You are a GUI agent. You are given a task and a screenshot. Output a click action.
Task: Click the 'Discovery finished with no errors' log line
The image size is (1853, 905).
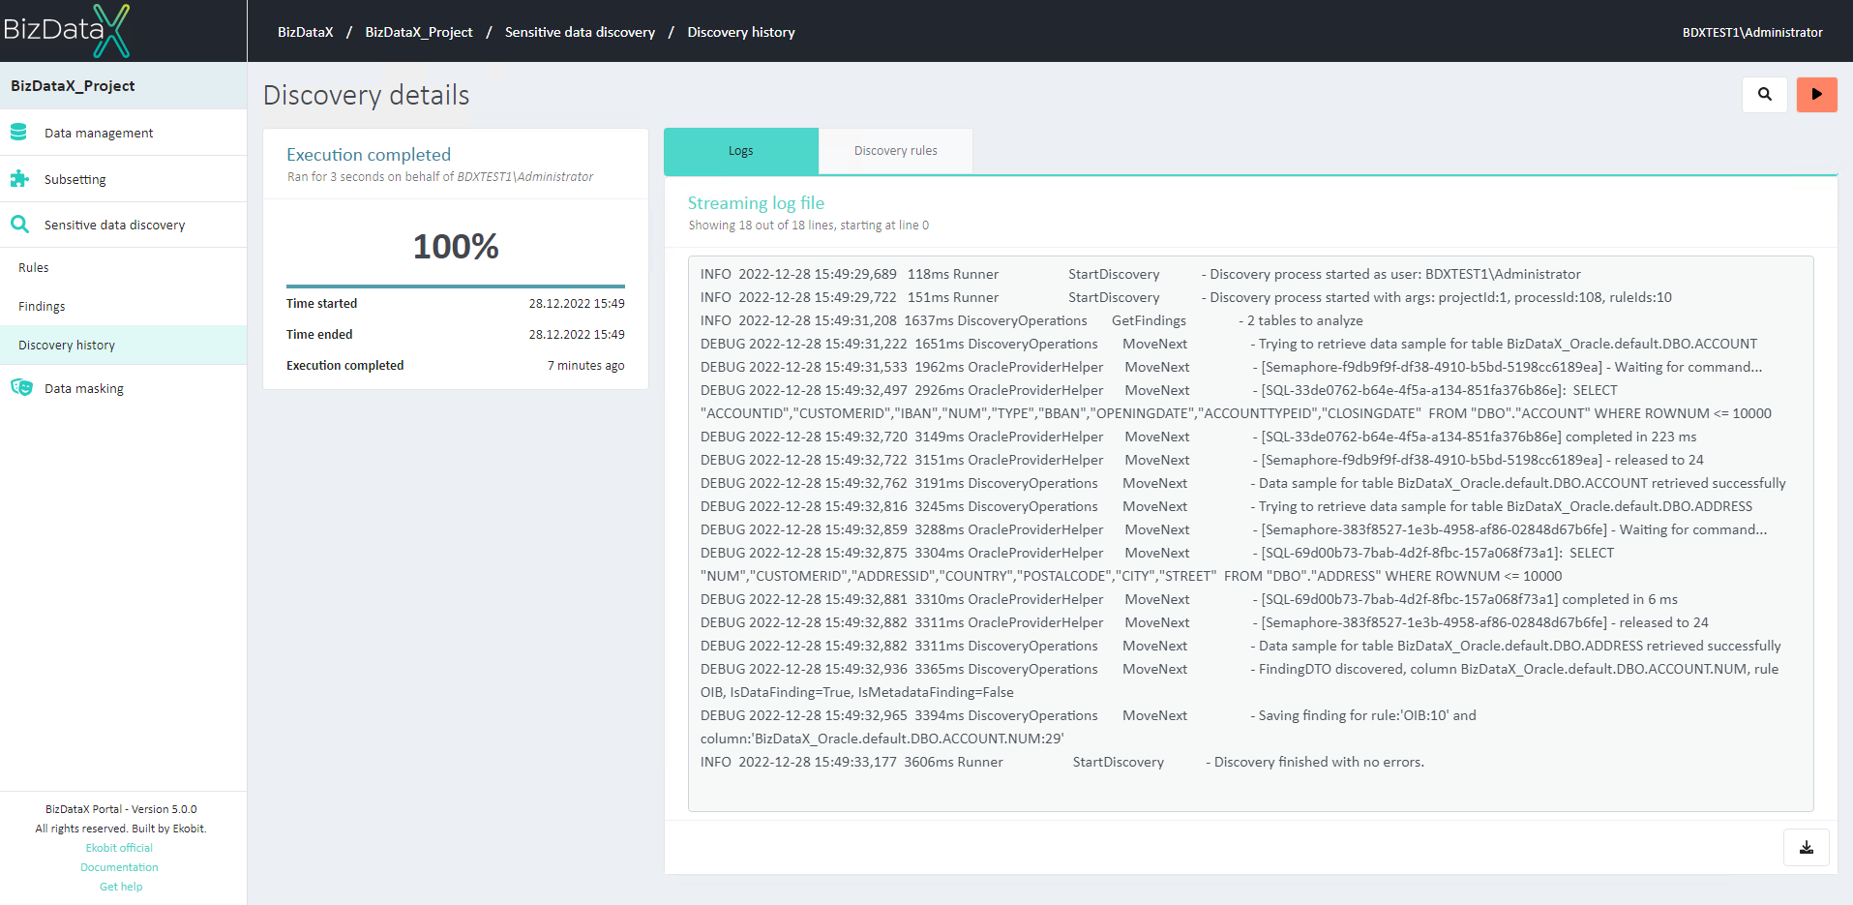point(1061,762)
